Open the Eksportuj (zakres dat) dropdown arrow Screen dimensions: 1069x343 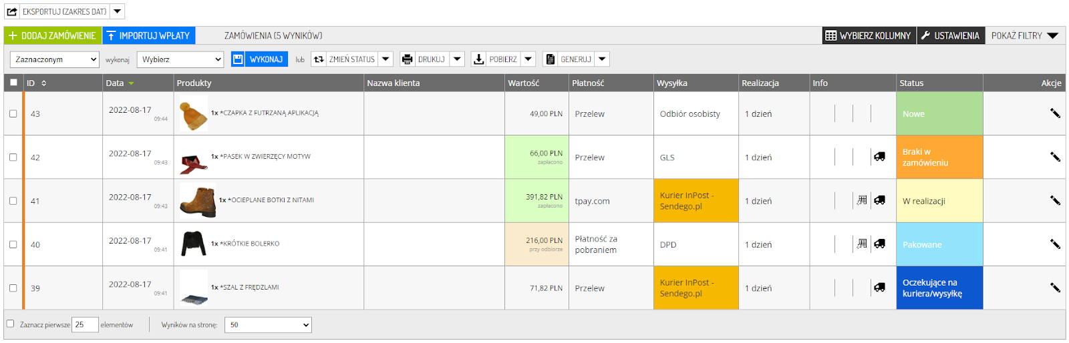coord(117,11)
